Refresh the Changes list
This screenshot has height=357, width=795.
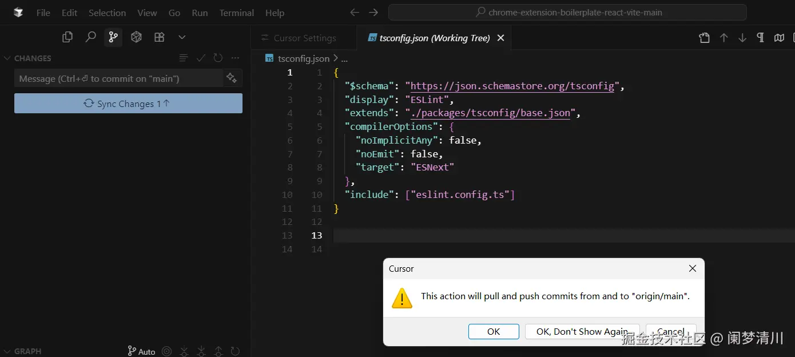click(x=218, y=58)
